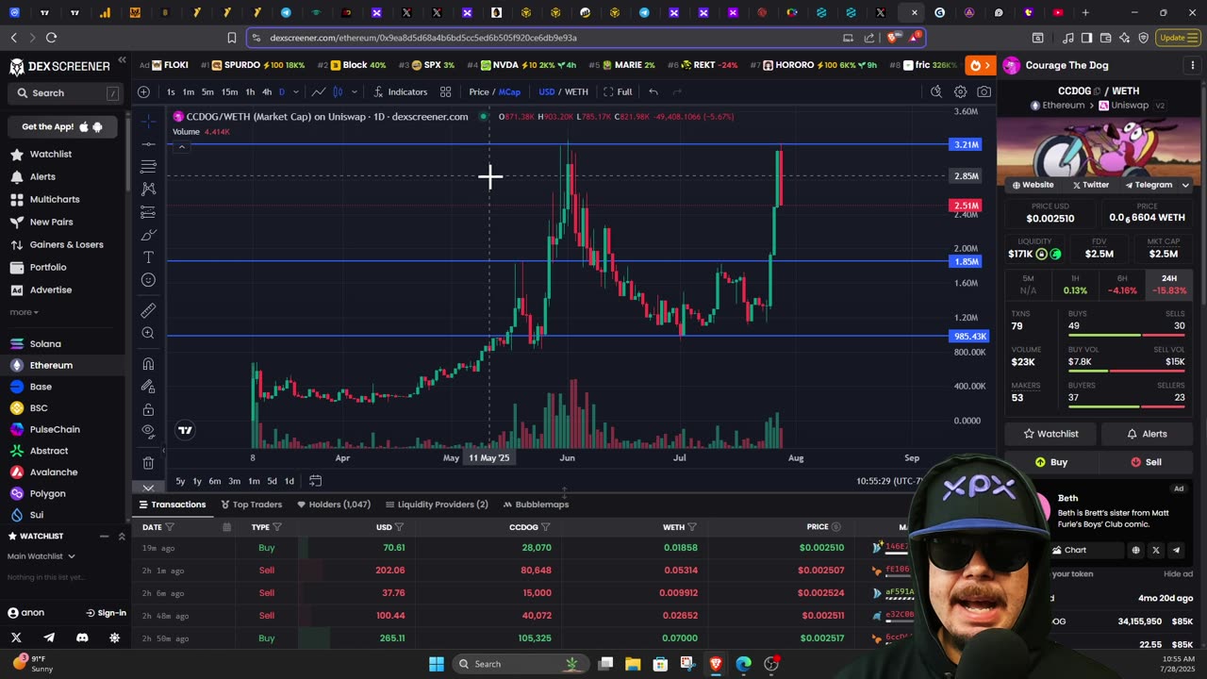1207x679 pixels.
Task: Select the text annotation tool
Action: [148, 257]
